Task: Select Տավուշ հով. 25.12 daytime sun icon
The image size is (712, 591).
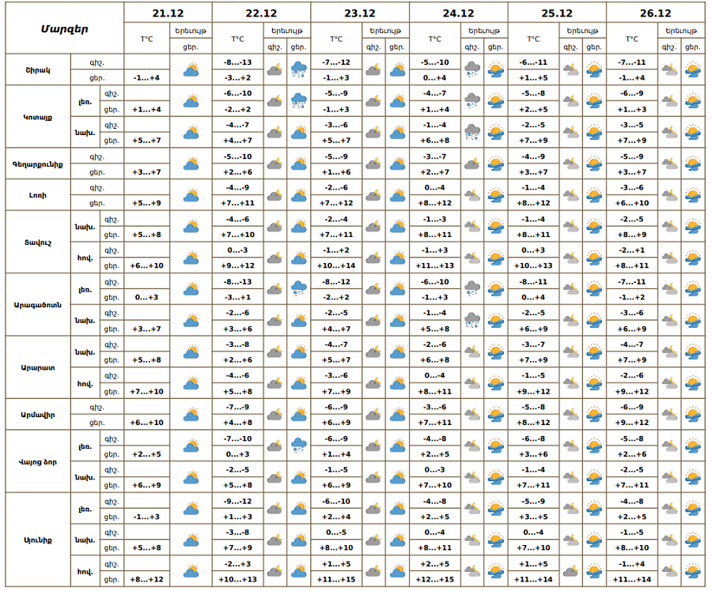Action: pos(594,258)
